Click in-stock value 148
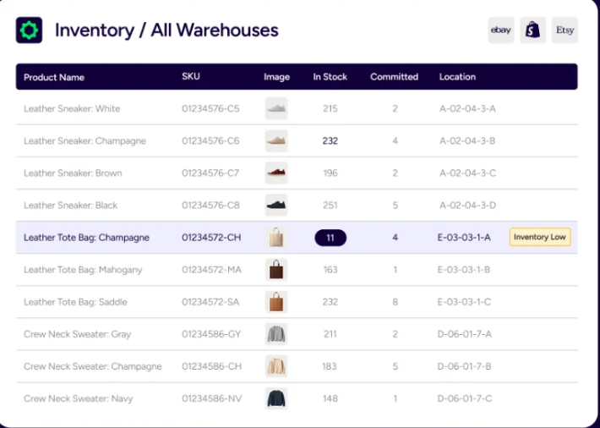Screen dimensions: 600x428 (x=330, y=398)
